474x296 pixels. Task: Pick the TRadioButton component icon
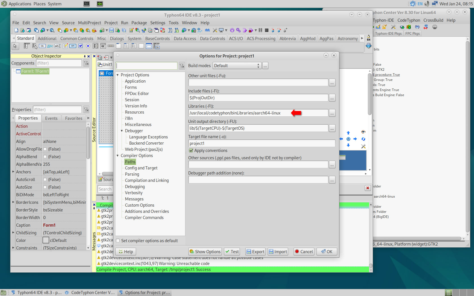88,46
